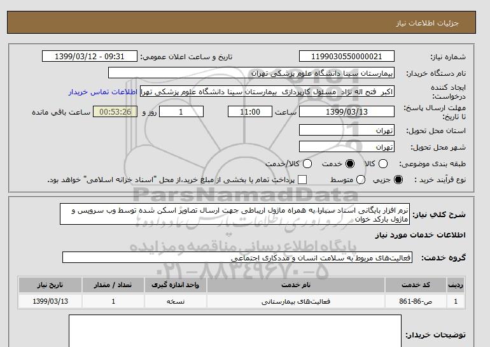490x347 pixels.
Task: Click the استان محل تحویل field
Action: point(347,130)
